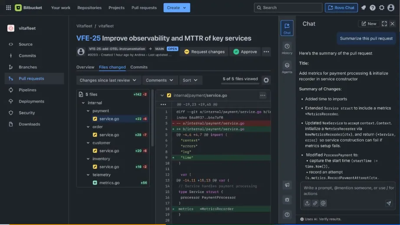Open Deployments in sidebar
The width and height of the screenshot is (400, 225).
34,101
